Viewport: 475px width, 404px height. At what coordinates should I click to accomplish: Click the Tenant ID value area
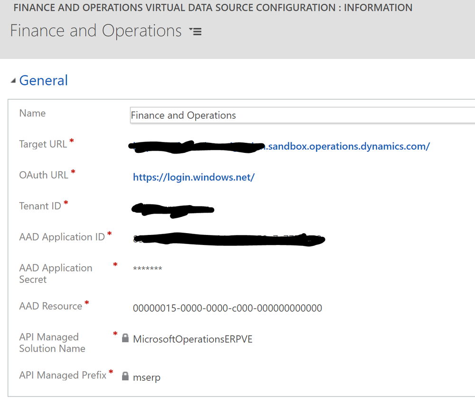pyautogui.click(x=173, y=208)
